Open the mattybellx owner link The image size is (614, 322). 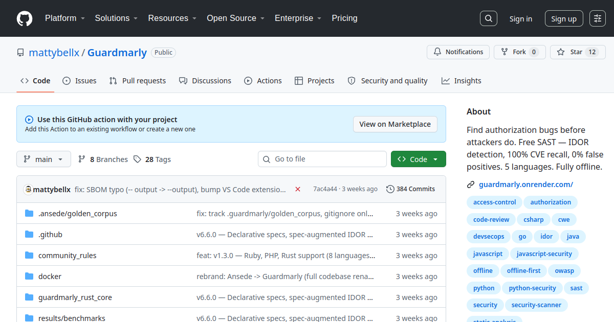point(54,53)
